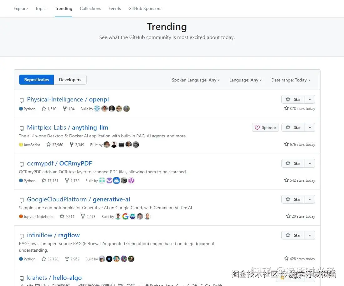
Task: Expand star list dropdown for ragflow
Action: (310, 235)
